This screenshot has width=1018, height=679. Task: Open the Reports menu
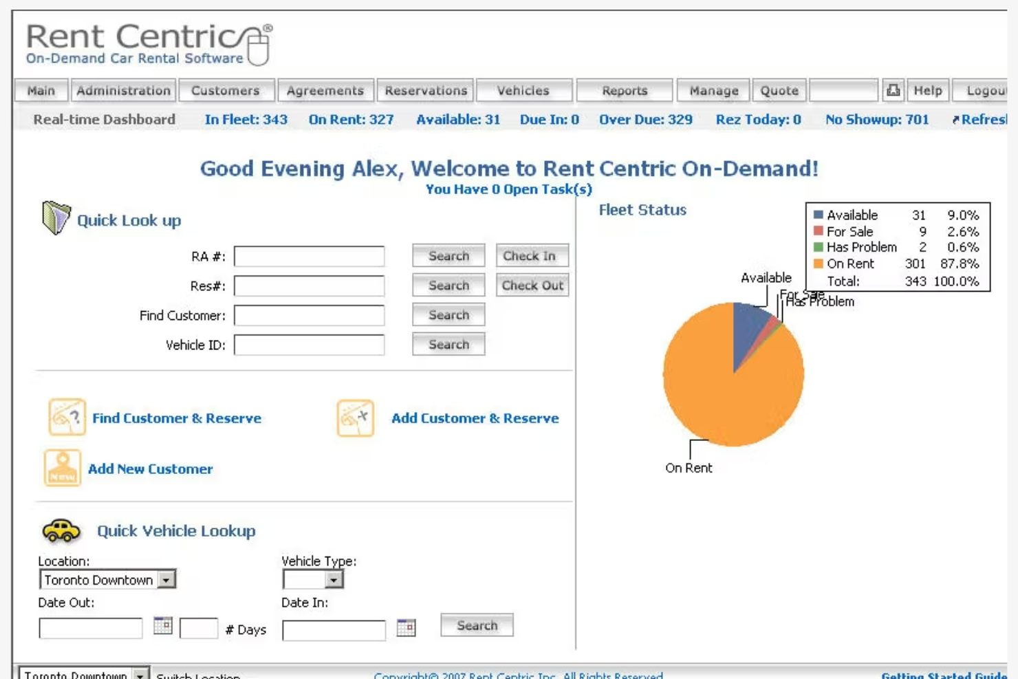click(x=623, y=89)
